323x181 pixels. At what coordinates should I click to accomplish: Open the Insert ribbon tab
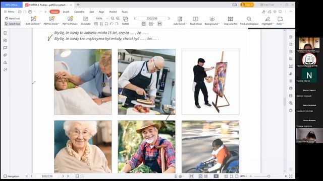point(66,12)
